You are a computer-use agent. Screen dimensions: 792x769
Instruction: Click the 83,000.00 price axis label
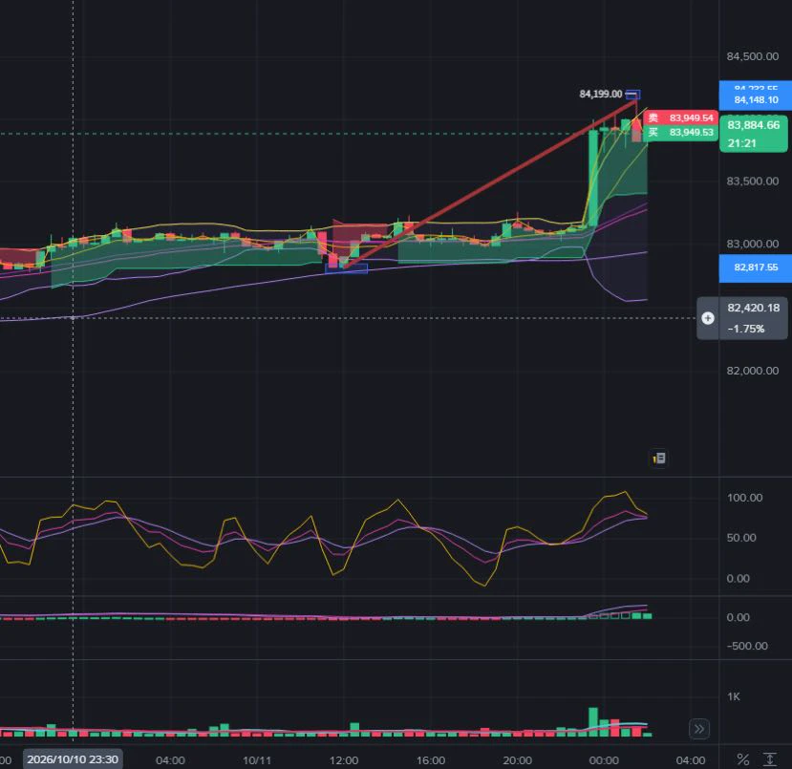click(x=752, y=244)
